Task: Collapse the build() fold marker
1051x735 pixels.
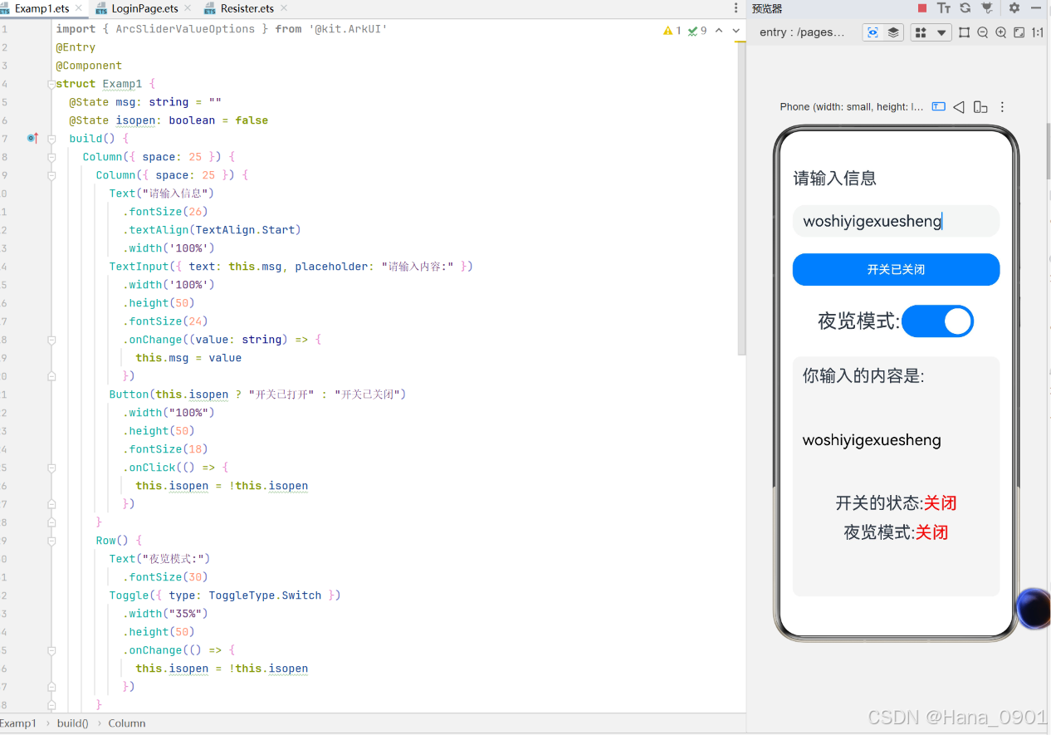Action: tap(51, 139)
